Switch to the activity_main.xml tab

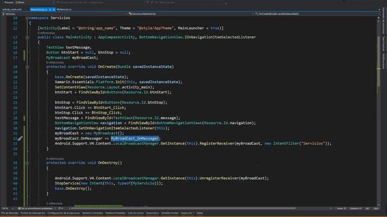coord(12,10)
